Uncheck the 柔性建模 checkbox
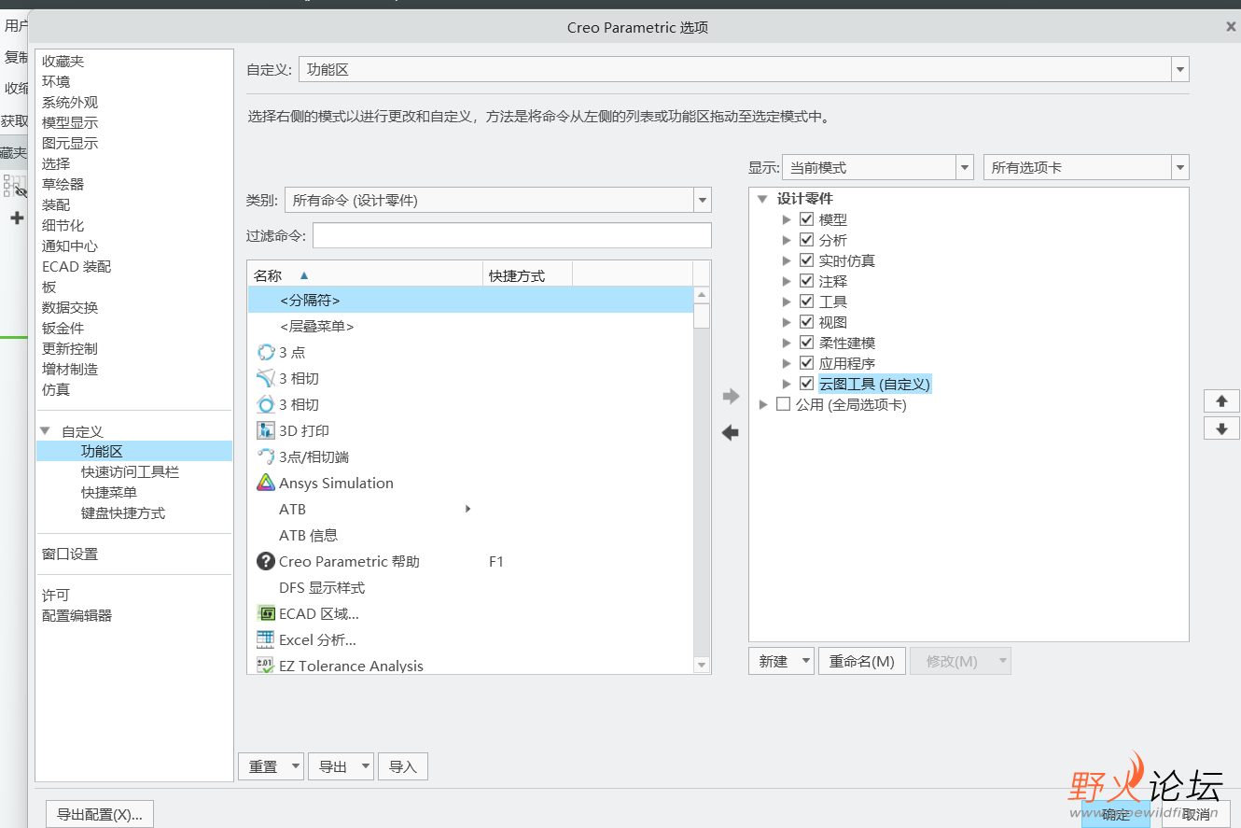1241x828 pixels. tap(807, 343)
